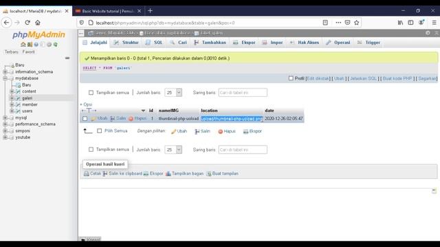Click Terbaru in the sidebar
This screenshot has height=247, width=440.
(12, 52)
